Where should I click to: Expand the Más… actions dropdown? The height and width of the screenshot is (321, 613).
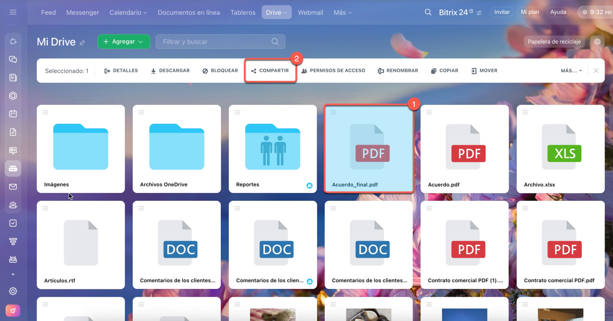point(571,70)
